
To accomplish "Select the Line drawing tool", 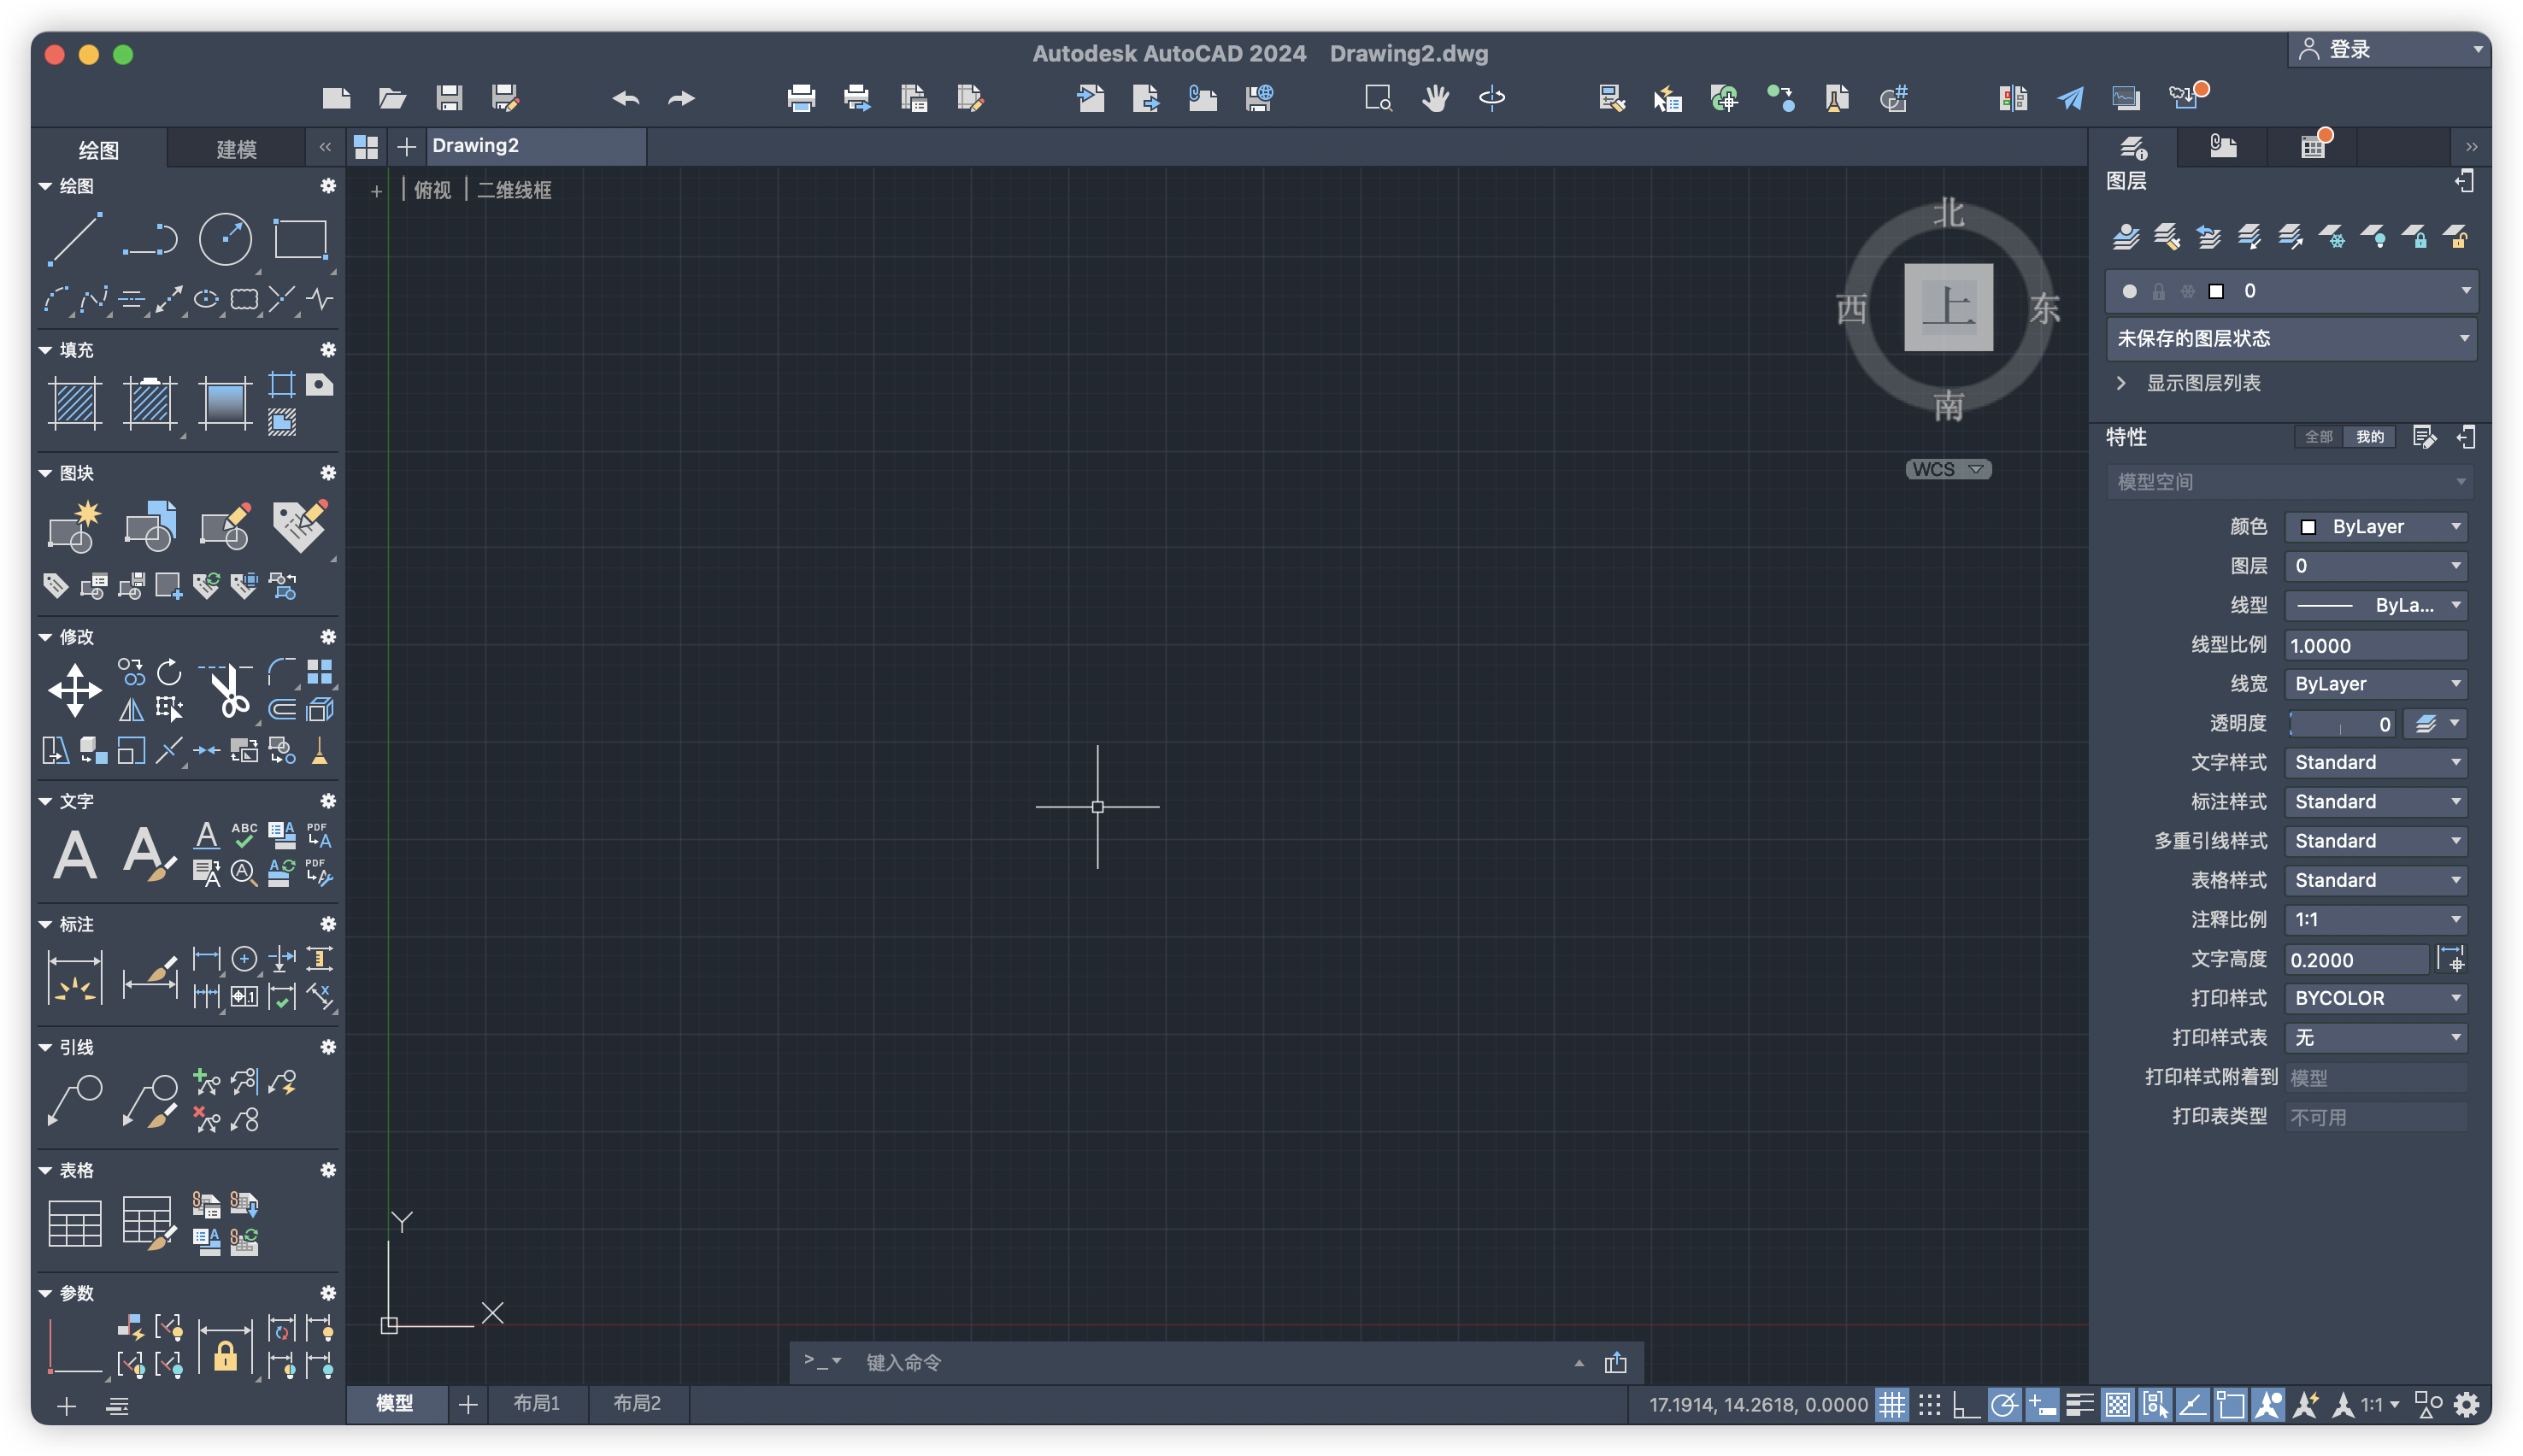I will [76, 238].
